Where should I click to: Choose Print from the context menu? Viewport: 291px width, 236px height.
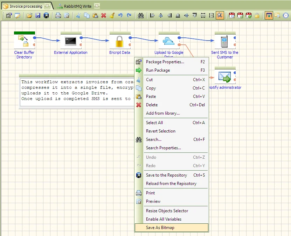click(x=172, y=193)
